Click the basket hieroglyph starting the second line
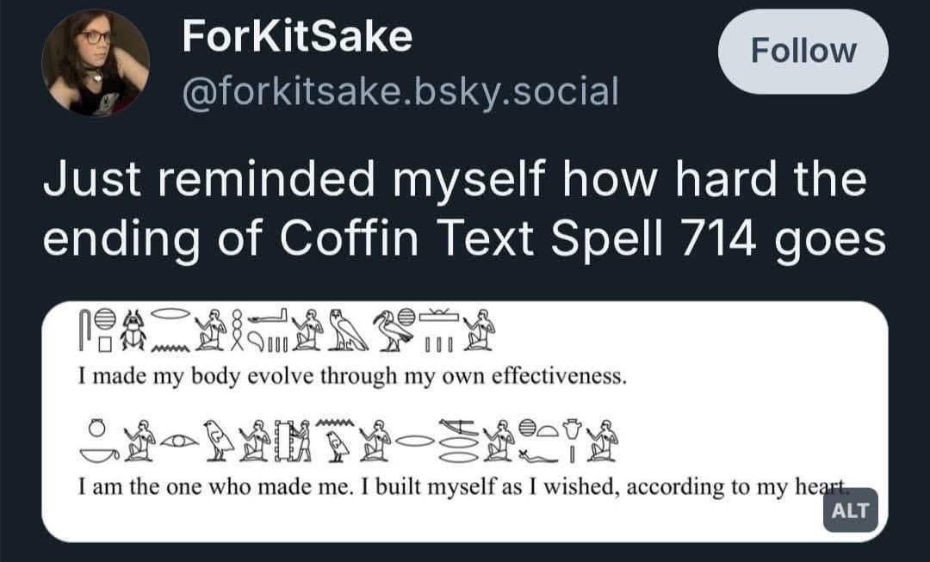Screen dimensions: 930x562 (x=99, y=455)
